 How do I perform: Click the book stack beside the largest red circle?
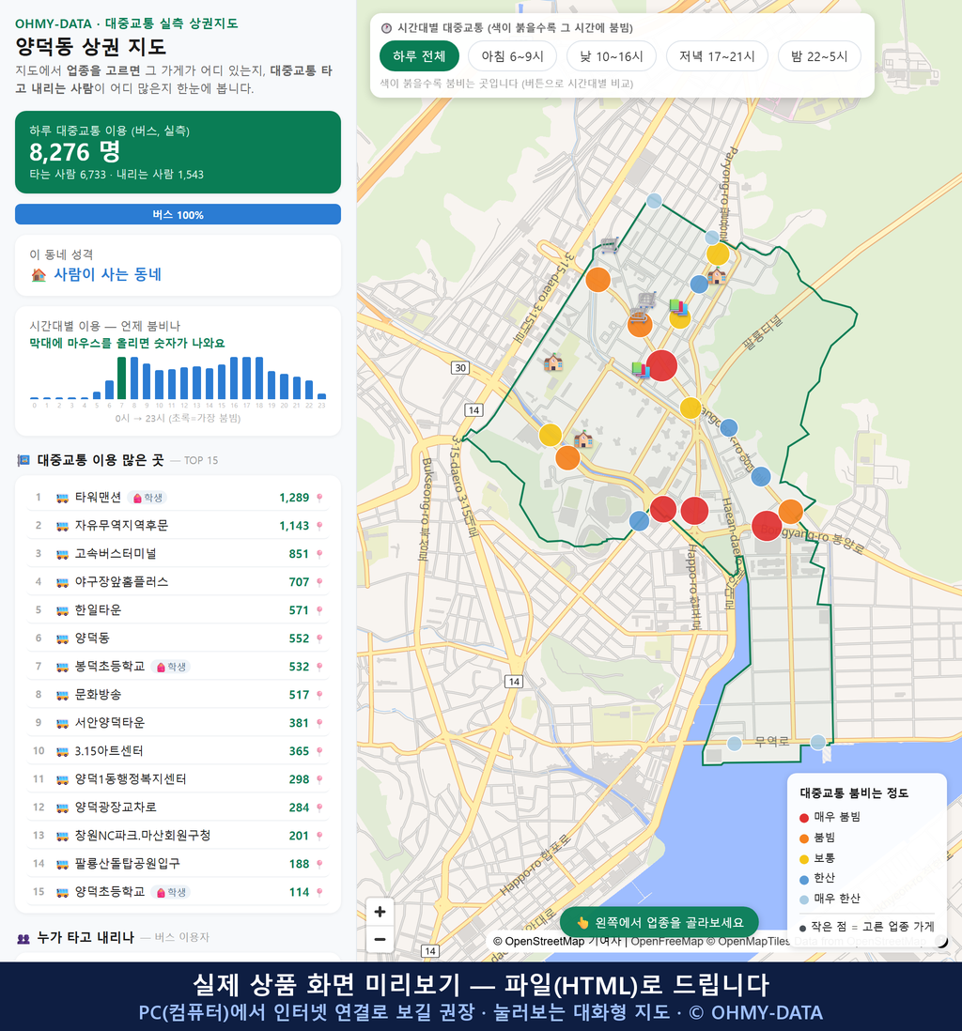pos(640,370)
